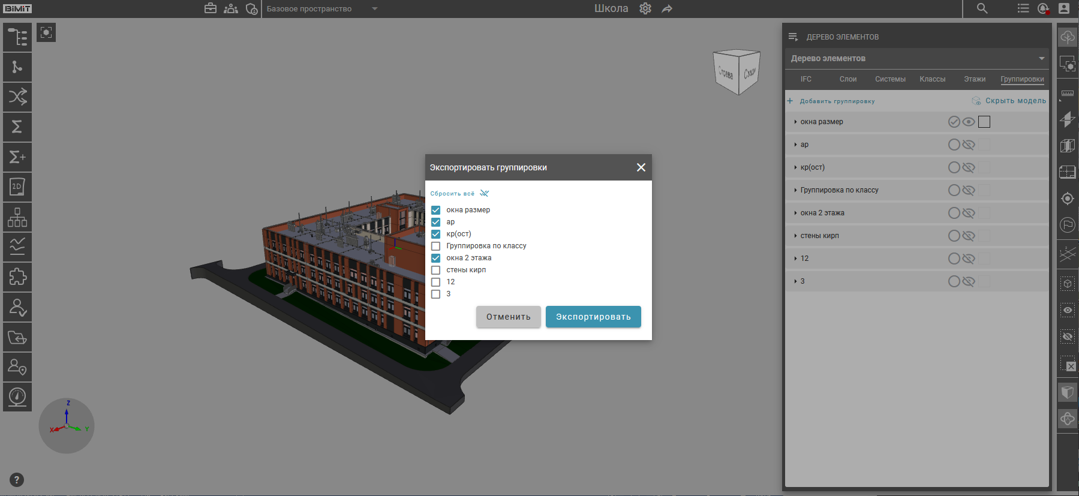Click the search magnifier icon in top bar
The width and height of the screenshot is (1079, 496).
click(982, 8)
